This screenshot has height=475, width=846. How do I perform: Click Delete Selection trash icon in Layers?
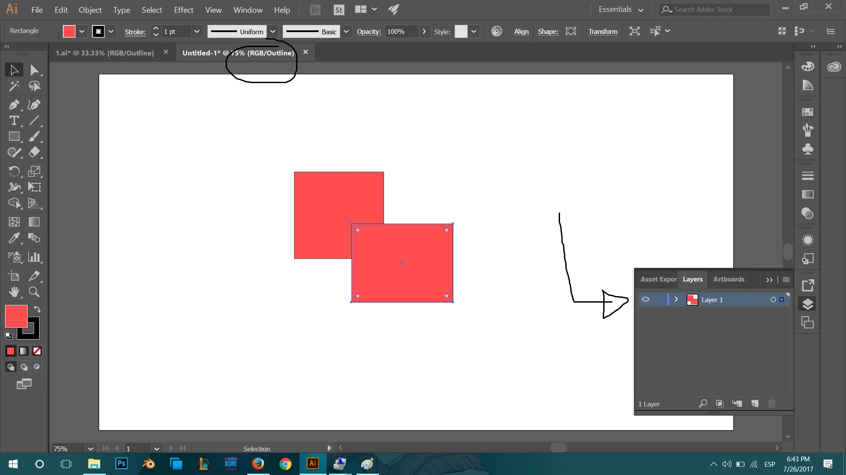772,403
